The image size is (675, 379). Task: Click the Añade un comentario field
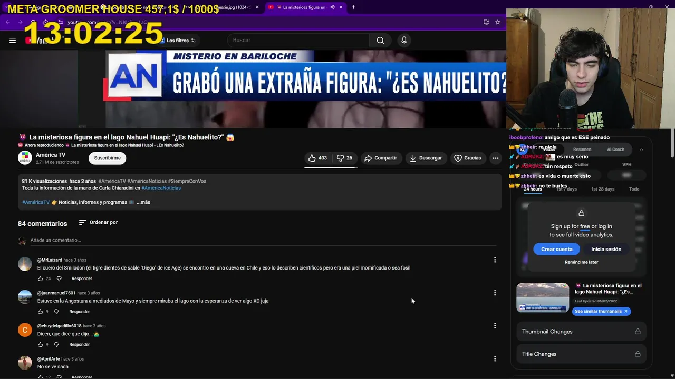pyautogui.click(x=264, y=240)
